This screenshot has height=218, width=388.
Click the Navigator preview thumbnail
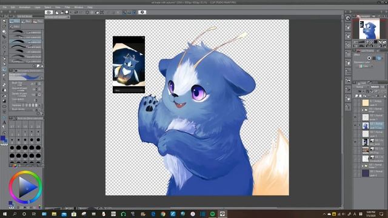(369, 29)
